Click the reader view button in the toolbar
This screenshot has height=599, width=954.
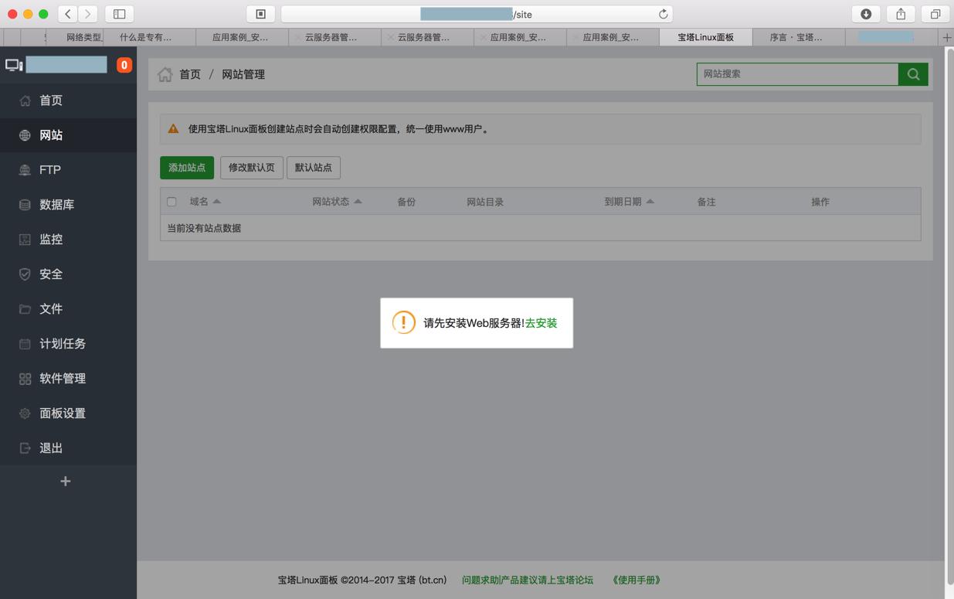(260, 14)
